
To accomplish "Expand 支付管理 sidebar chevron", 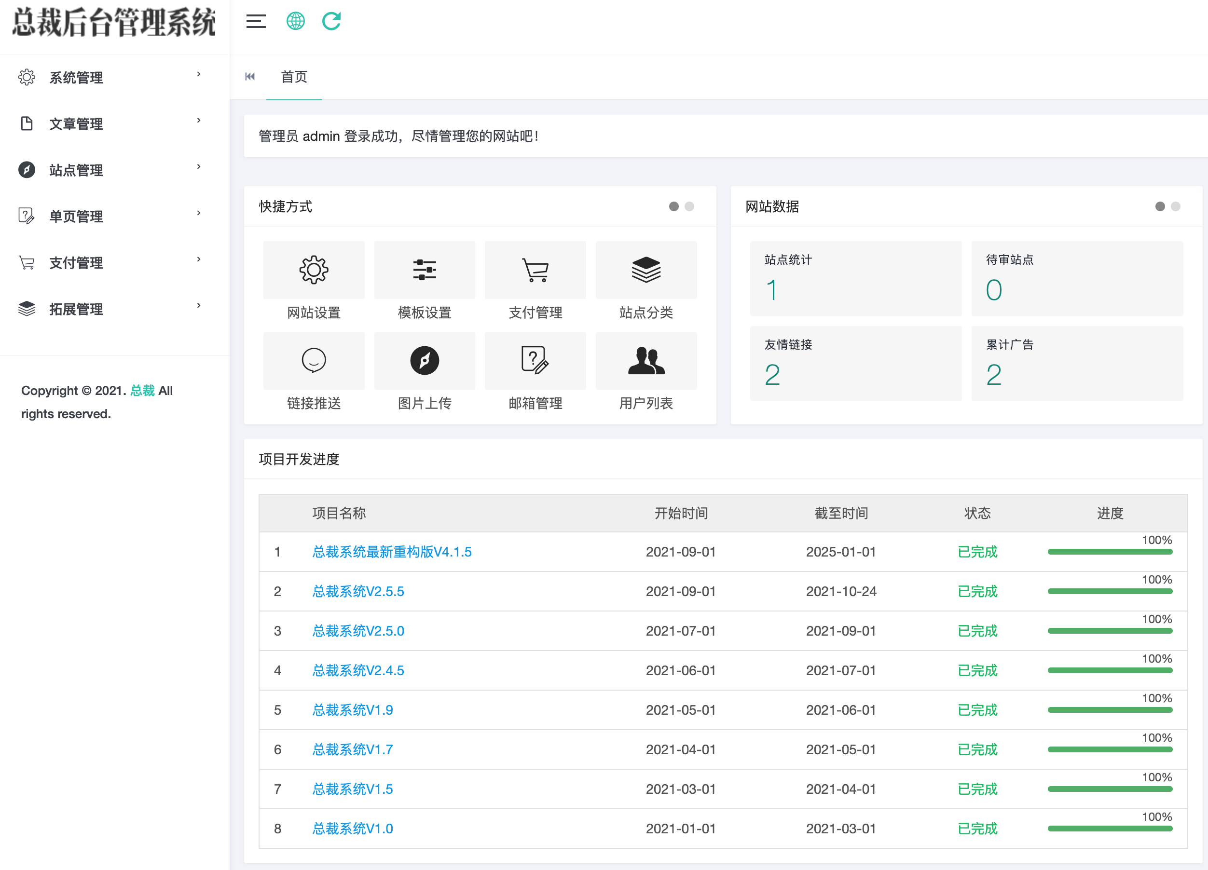I will coord(199,259).
